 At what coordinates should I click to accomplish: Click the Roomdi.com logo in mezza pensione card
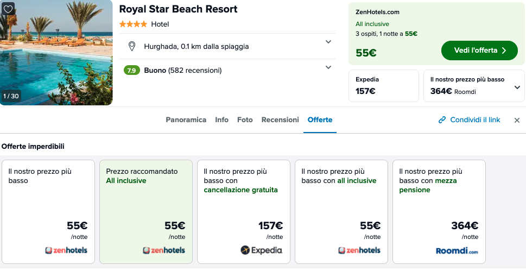pos(457,250)
